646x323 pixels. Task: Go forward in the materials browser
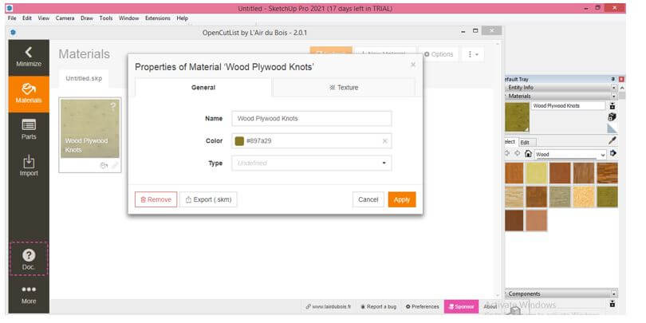(518, 153)
